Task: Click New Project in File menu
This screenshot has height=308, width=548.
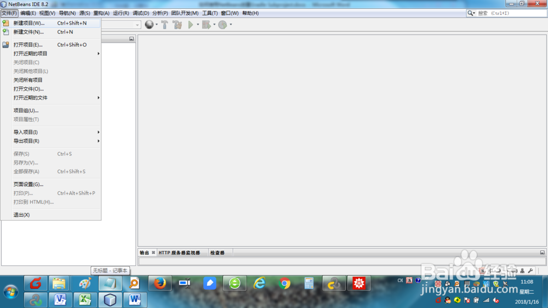Action: [51, 23]
